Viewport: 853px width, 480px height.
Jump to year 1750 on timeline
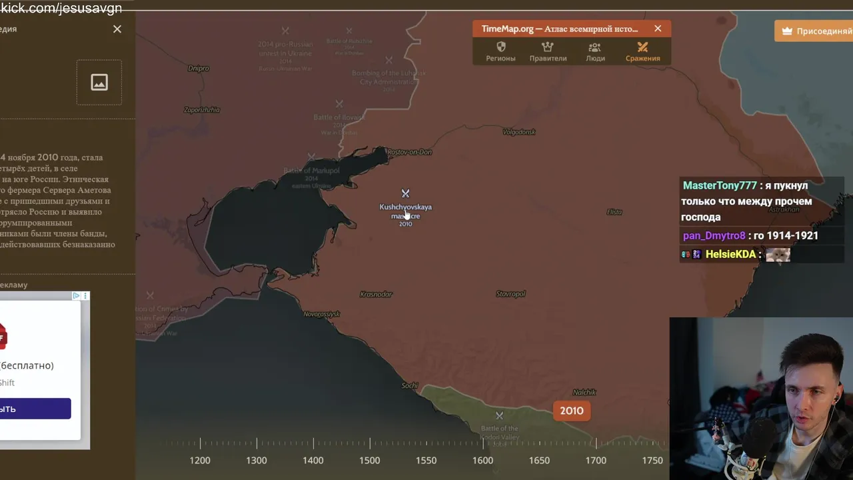pos(652,460)
